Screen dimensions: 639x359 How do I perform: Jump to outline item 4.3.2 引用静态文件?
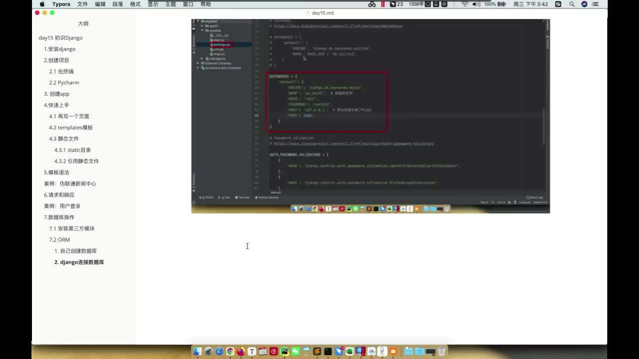76,161
